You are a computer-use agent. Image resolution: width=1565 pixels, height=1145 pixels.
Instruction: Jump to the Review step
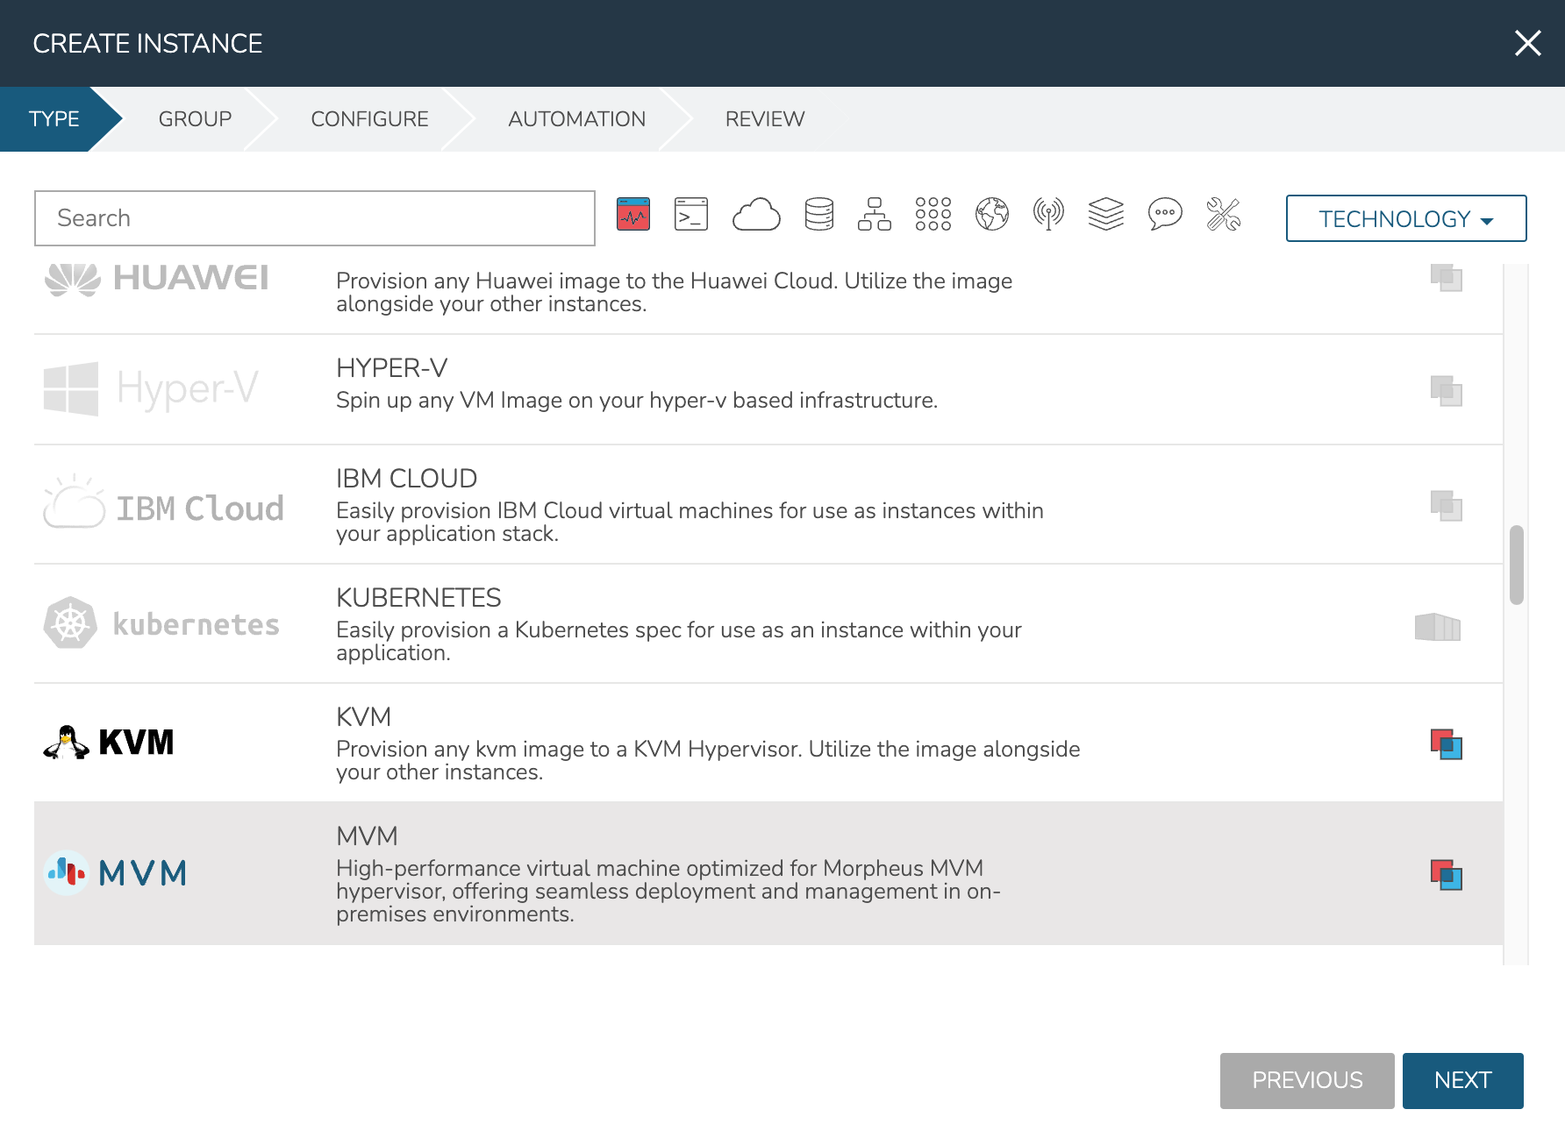tap(764, 119)
